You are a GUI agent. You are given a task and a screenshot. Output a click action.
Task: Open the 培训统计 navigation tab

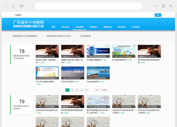[94, 27]
